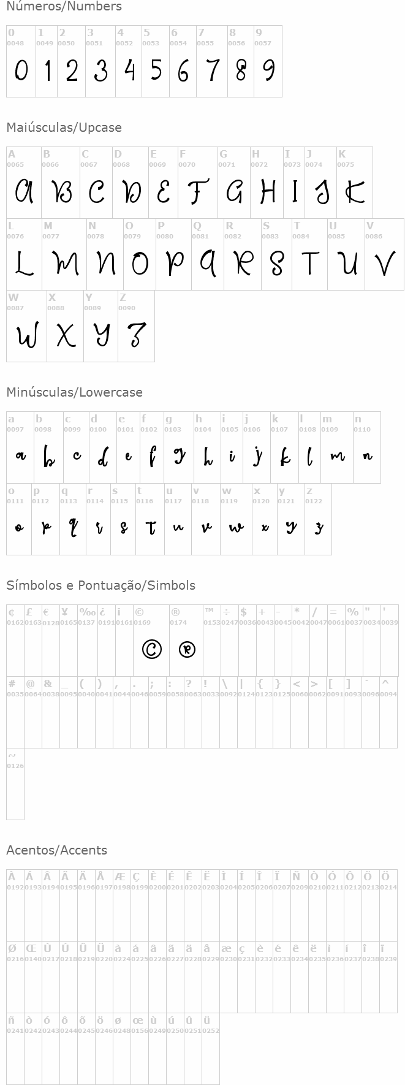Click the digit 0 glyph cell

(x=21, y=61)
